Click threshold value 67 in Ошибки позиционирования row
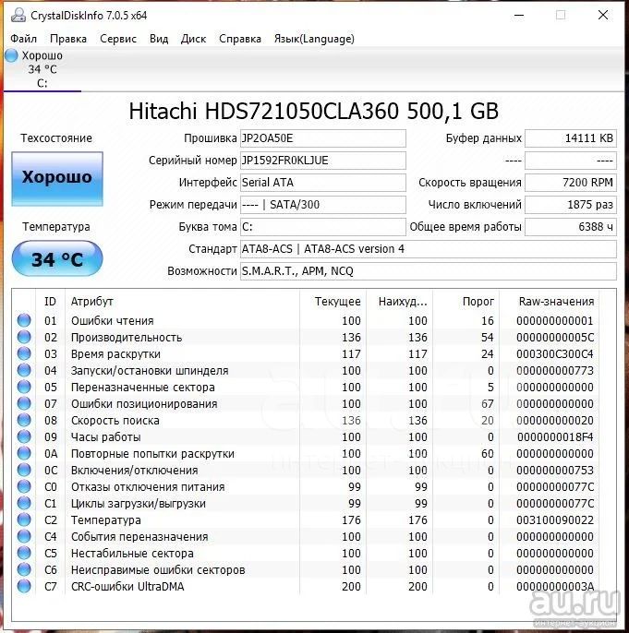This screenshot has width=629, height=633. [487, 403]
